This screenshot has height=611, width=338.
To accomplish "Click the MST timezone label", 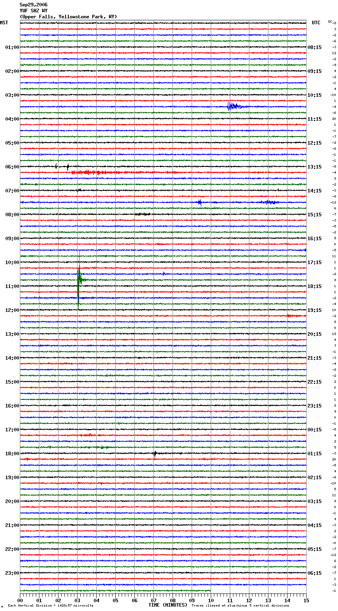I will point(4,23).
